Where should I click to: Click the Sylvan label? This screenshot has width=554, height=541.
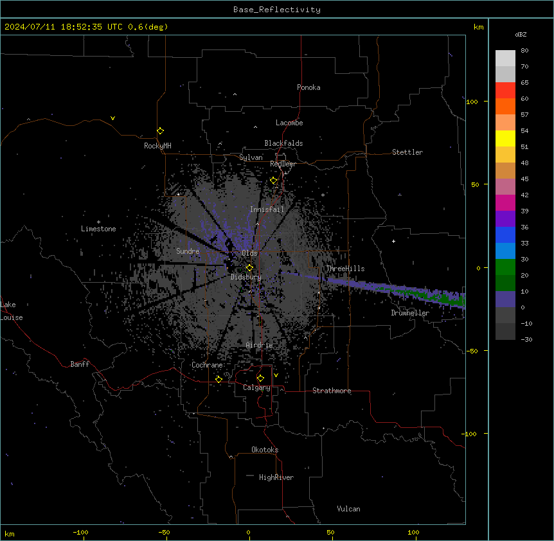pos(251,157)
